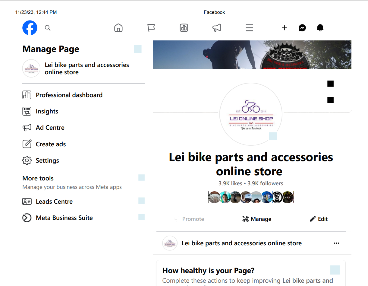The width and height of the screenshot is (368, 286).
Task: Open the search magnifier icon
Action: pyautogui.click(x=48, y=28)
